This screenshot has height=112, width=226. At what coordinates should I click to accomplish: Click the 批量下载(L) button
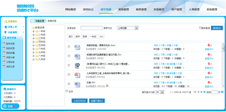(x=97, y=101)
